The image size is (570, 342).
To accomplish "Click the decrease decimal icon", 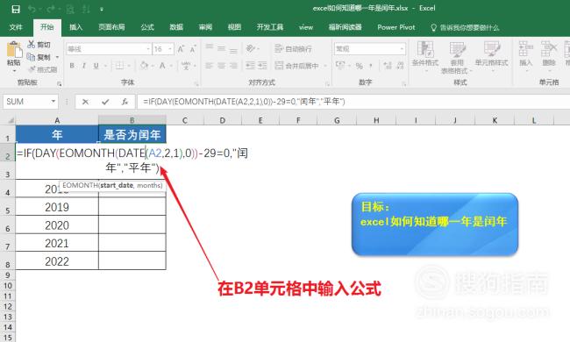I will (x=400, y=66).
